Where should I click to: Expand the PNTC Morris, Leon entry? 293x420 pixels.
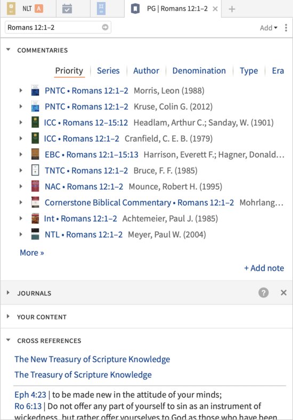(x=21, y=91)
